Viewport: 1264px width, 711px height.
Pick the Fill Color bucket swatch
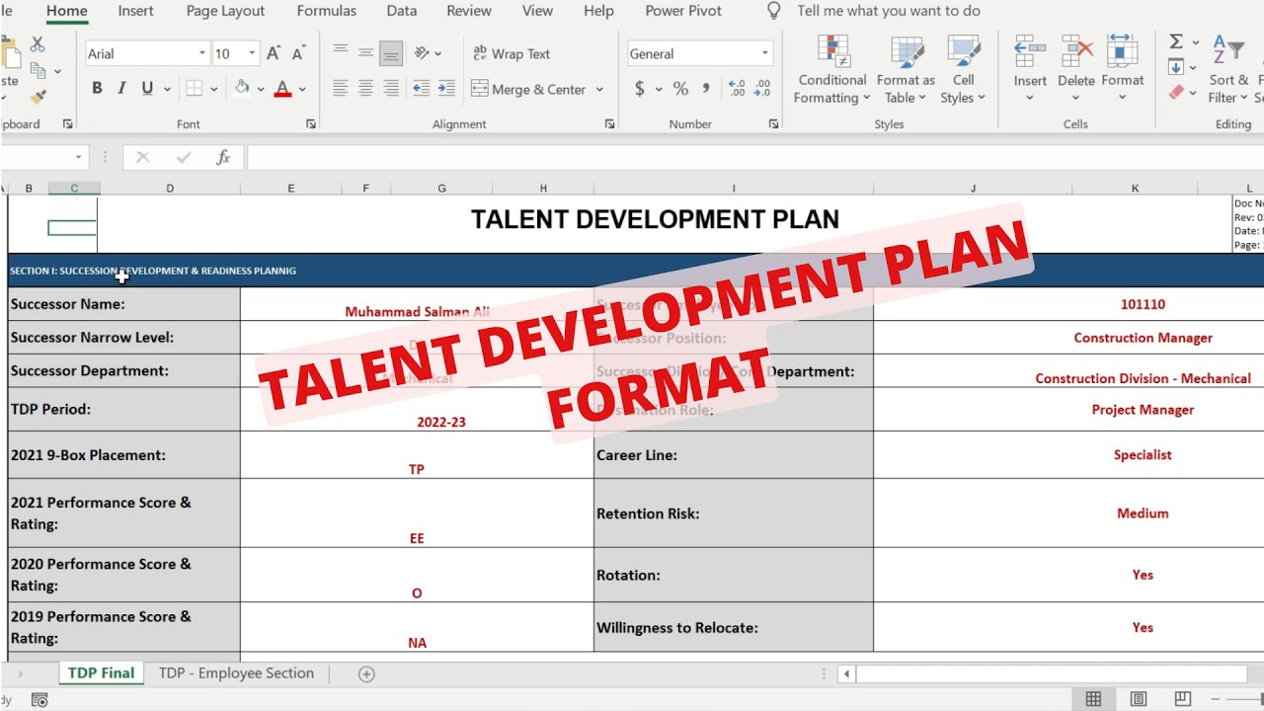242,88
